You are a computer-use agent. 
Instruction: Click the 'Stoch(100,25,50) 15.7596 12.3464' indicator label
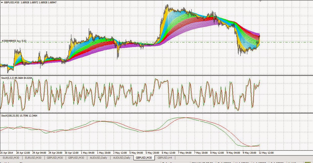pyautogui.click(x=19, y=115)
